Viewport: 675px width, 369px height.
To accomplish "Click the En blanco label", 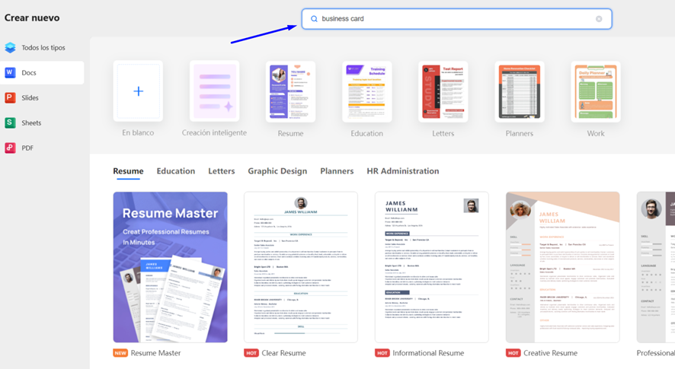I will coord(138,133).
